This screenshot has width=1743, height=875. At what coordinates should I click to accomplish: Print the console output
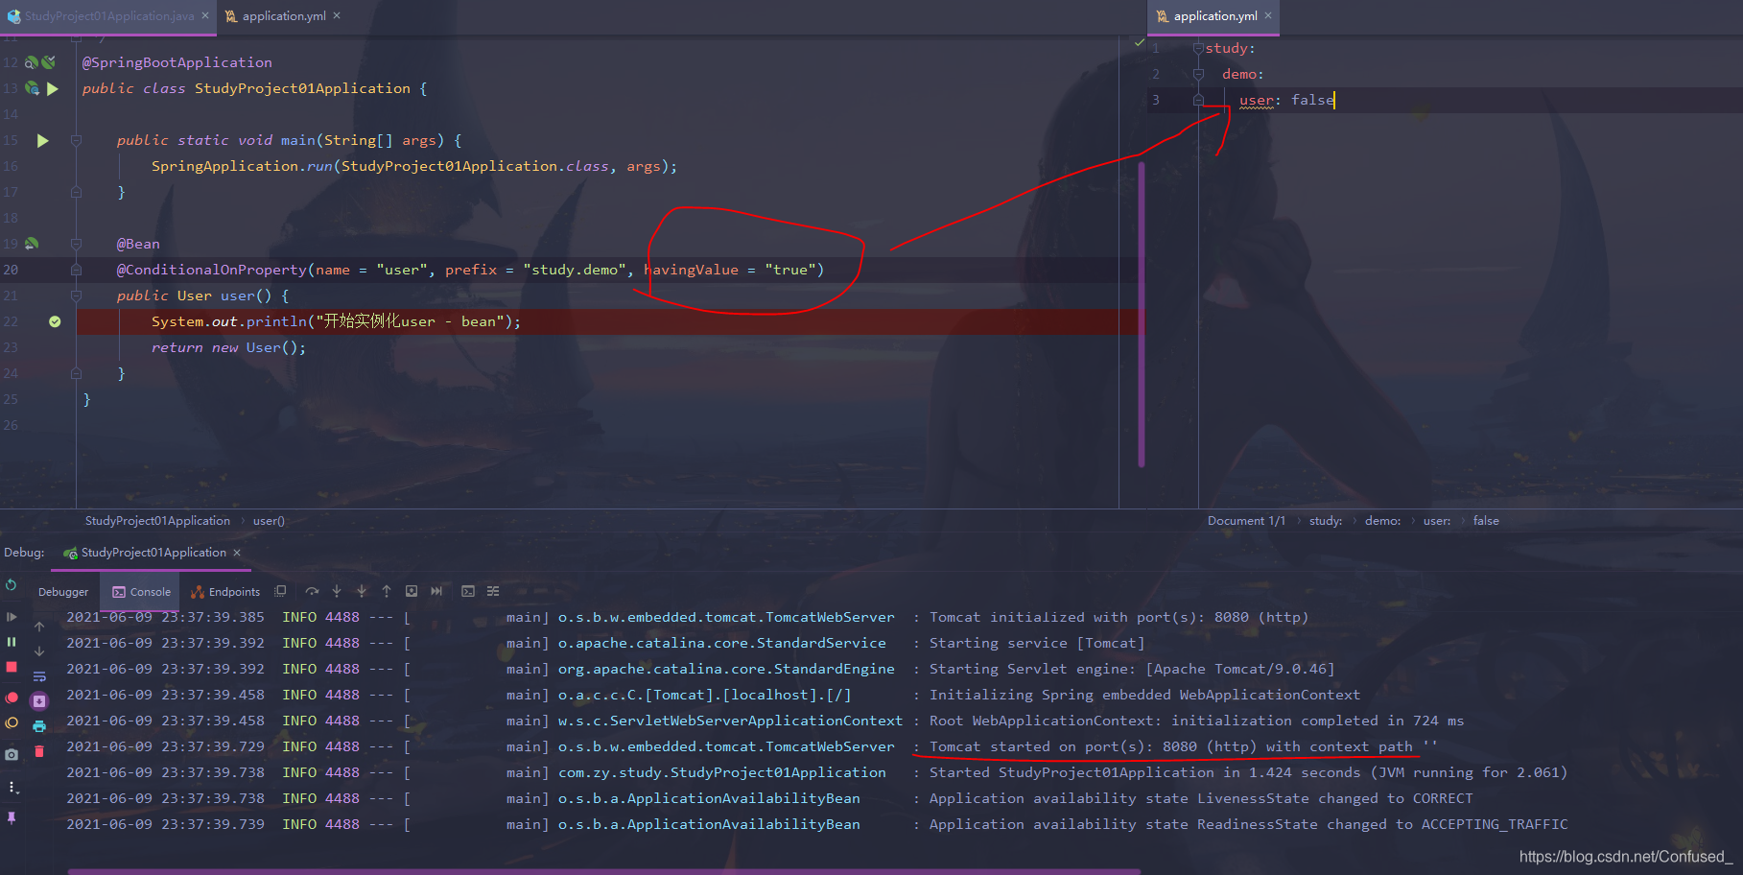(39, 726)
